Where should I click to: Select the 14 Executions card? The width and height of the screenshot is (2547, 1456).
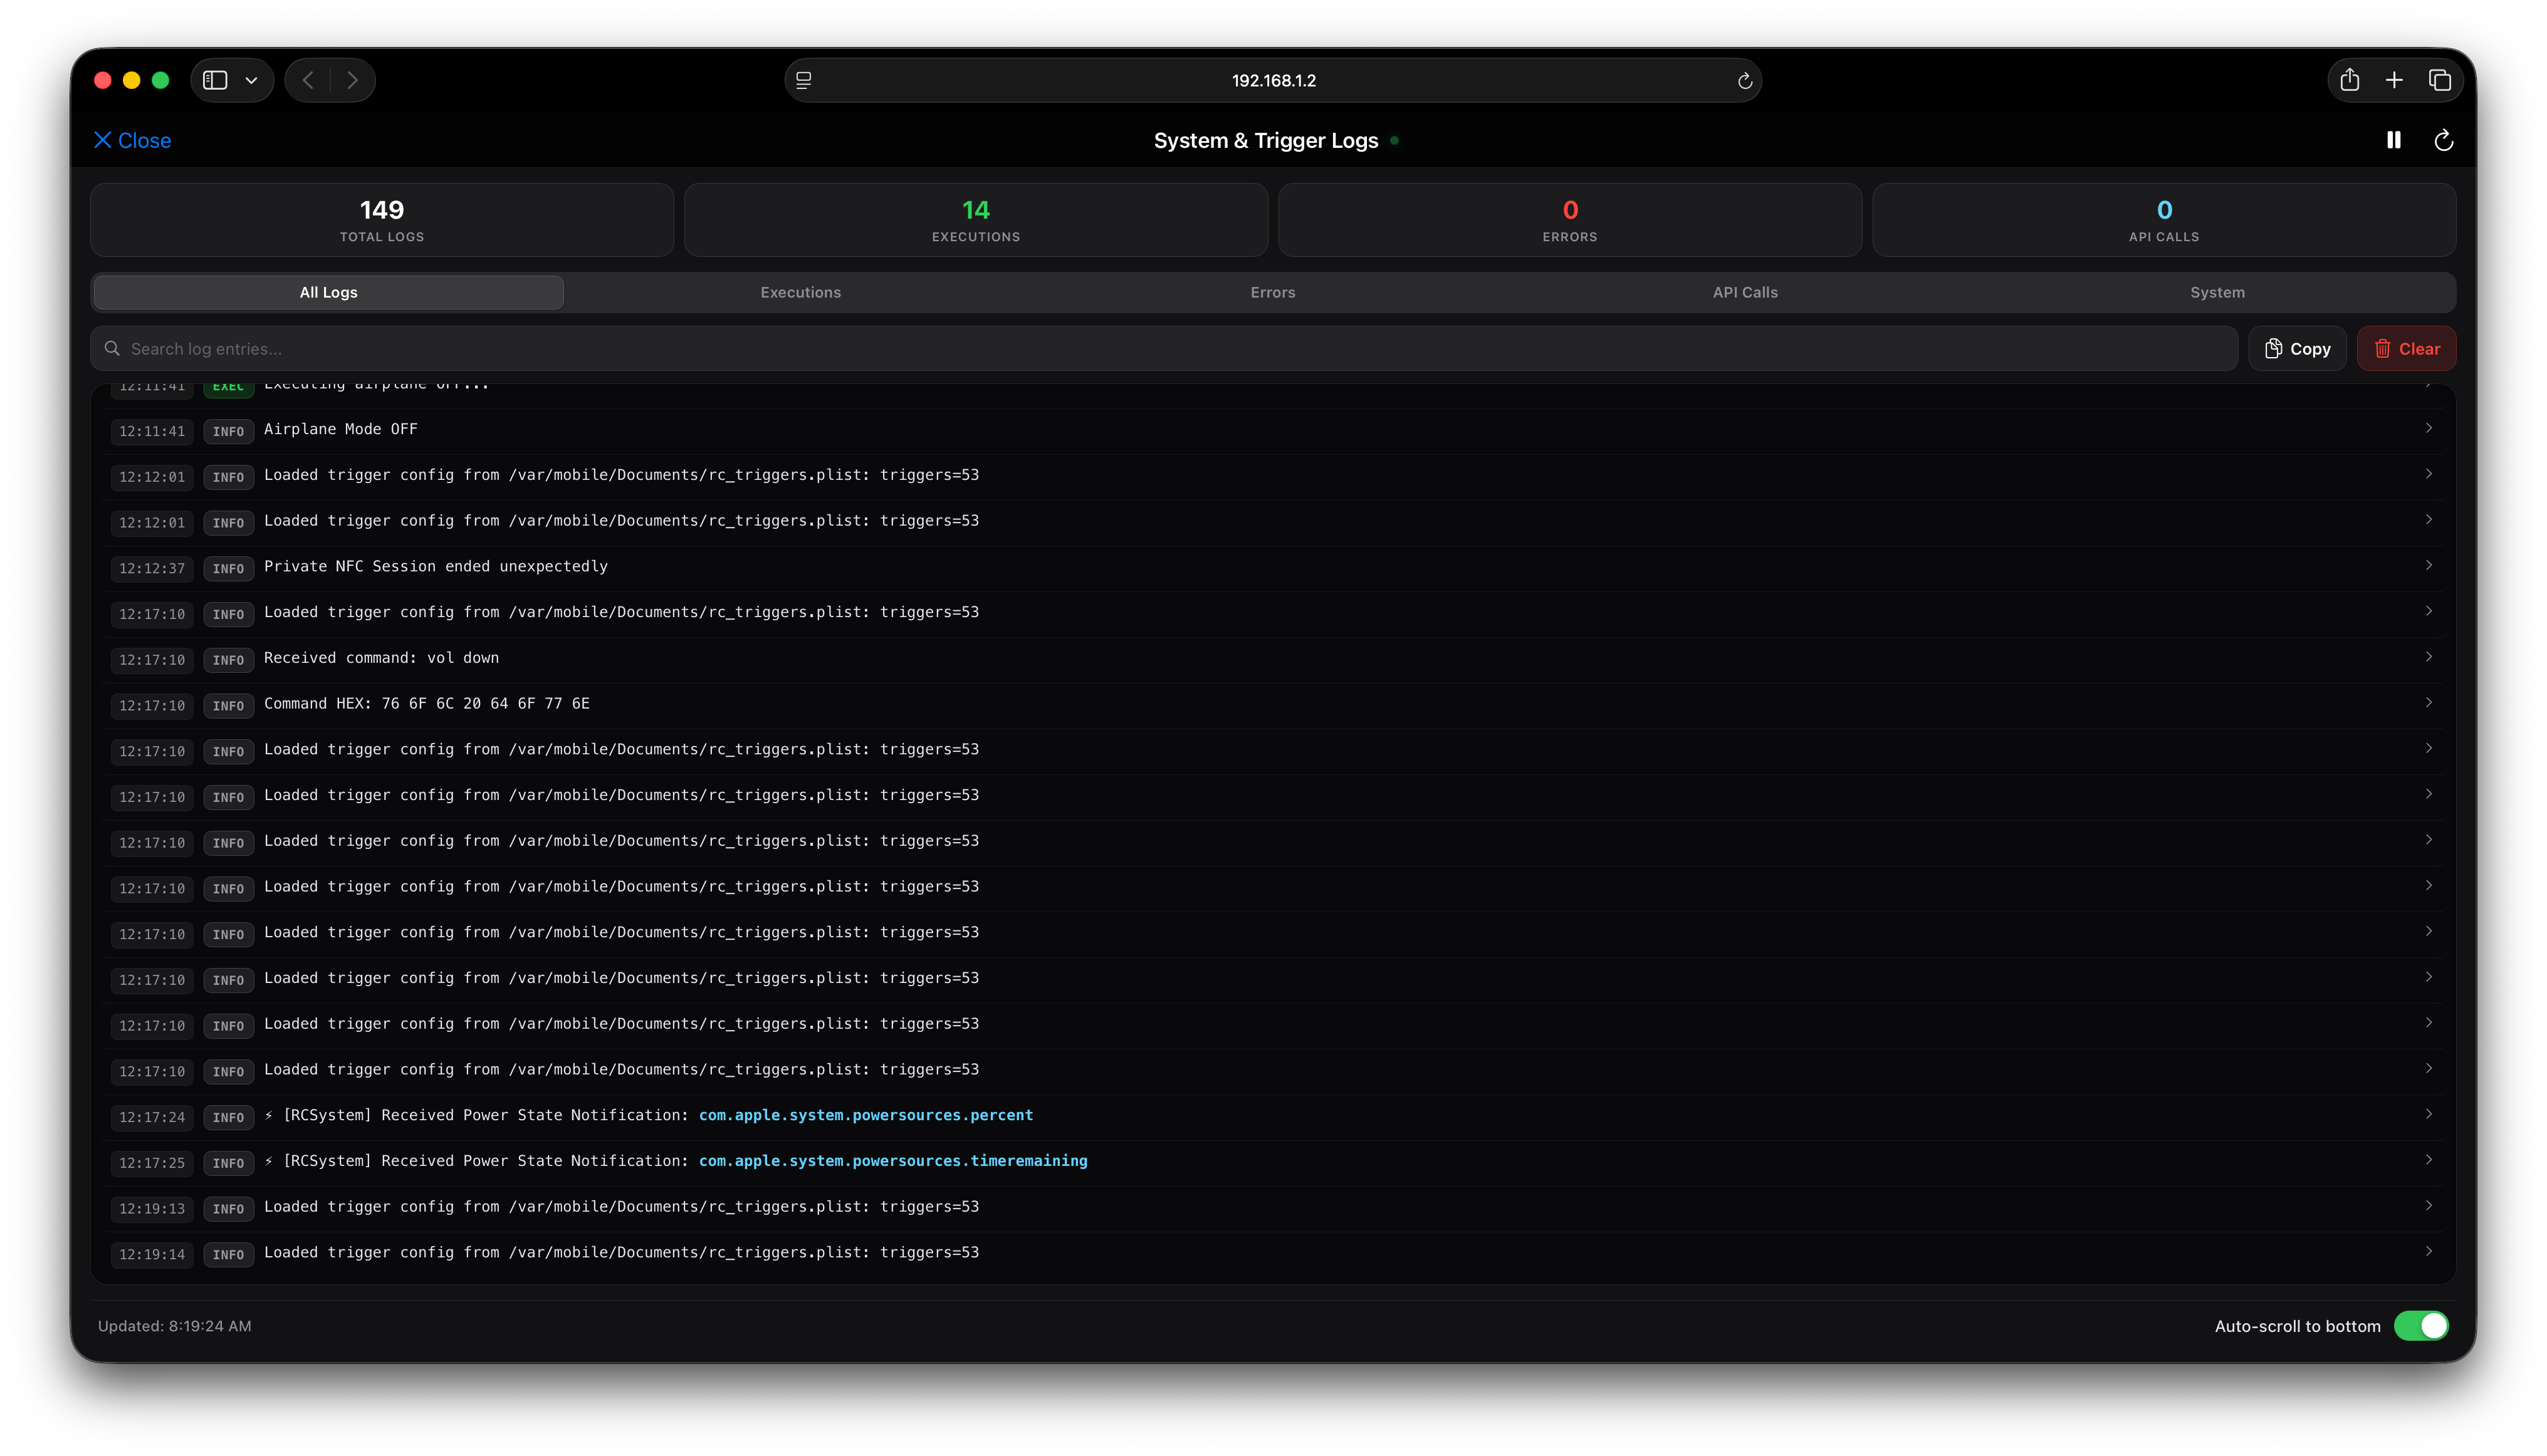[x=975, y=220]
